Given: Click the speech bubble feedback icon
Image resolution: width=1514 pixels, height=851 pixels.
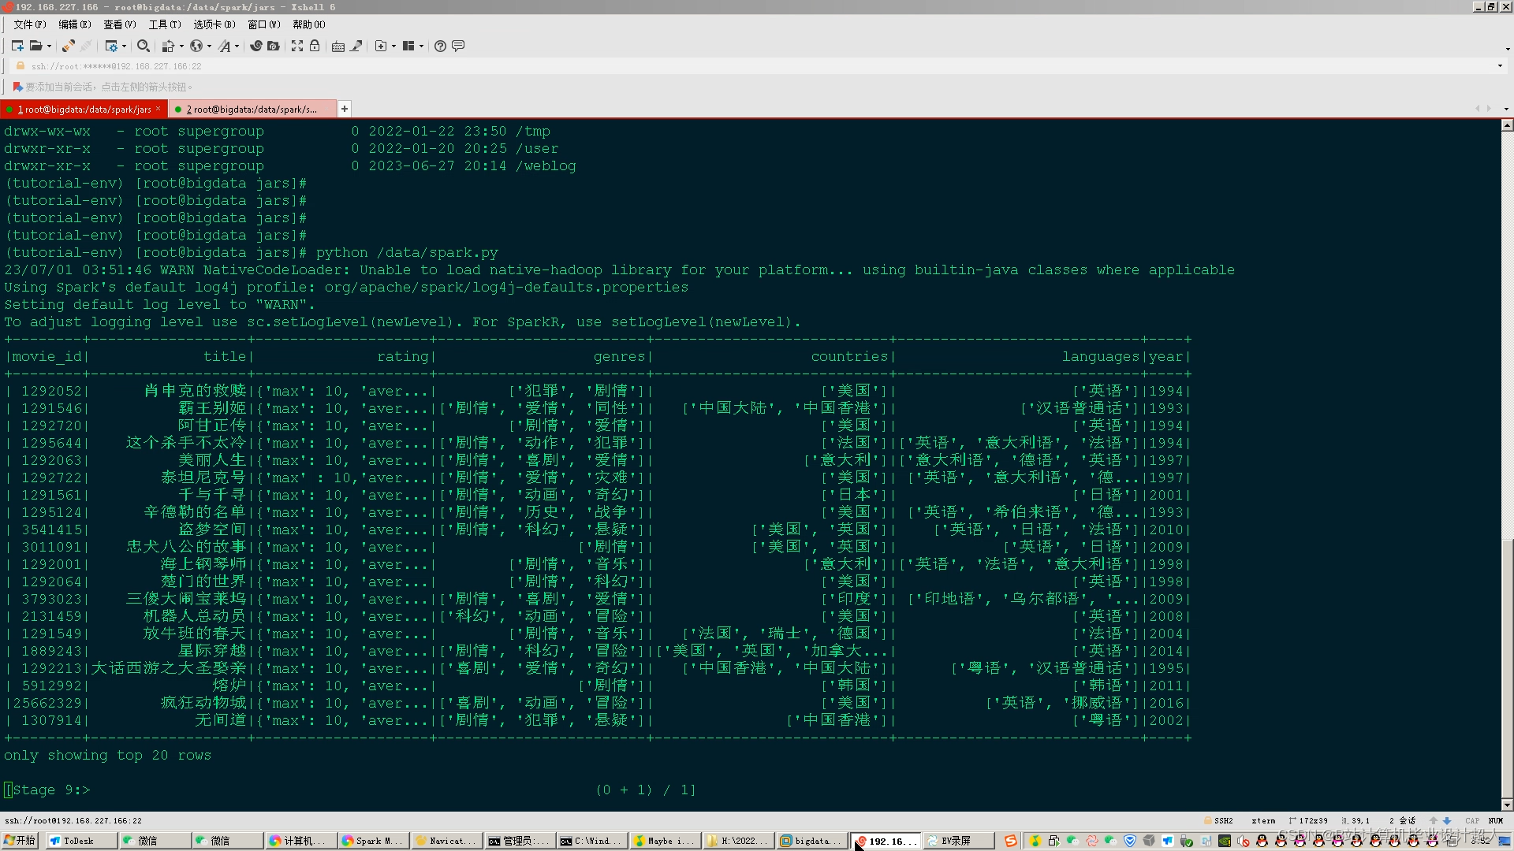Looking at the screenshot, I should point(458,46).
